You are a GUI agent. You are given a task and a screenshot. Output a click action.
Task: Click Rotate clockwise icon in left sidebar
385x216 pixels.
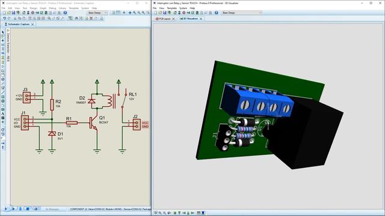pos(2,130)
